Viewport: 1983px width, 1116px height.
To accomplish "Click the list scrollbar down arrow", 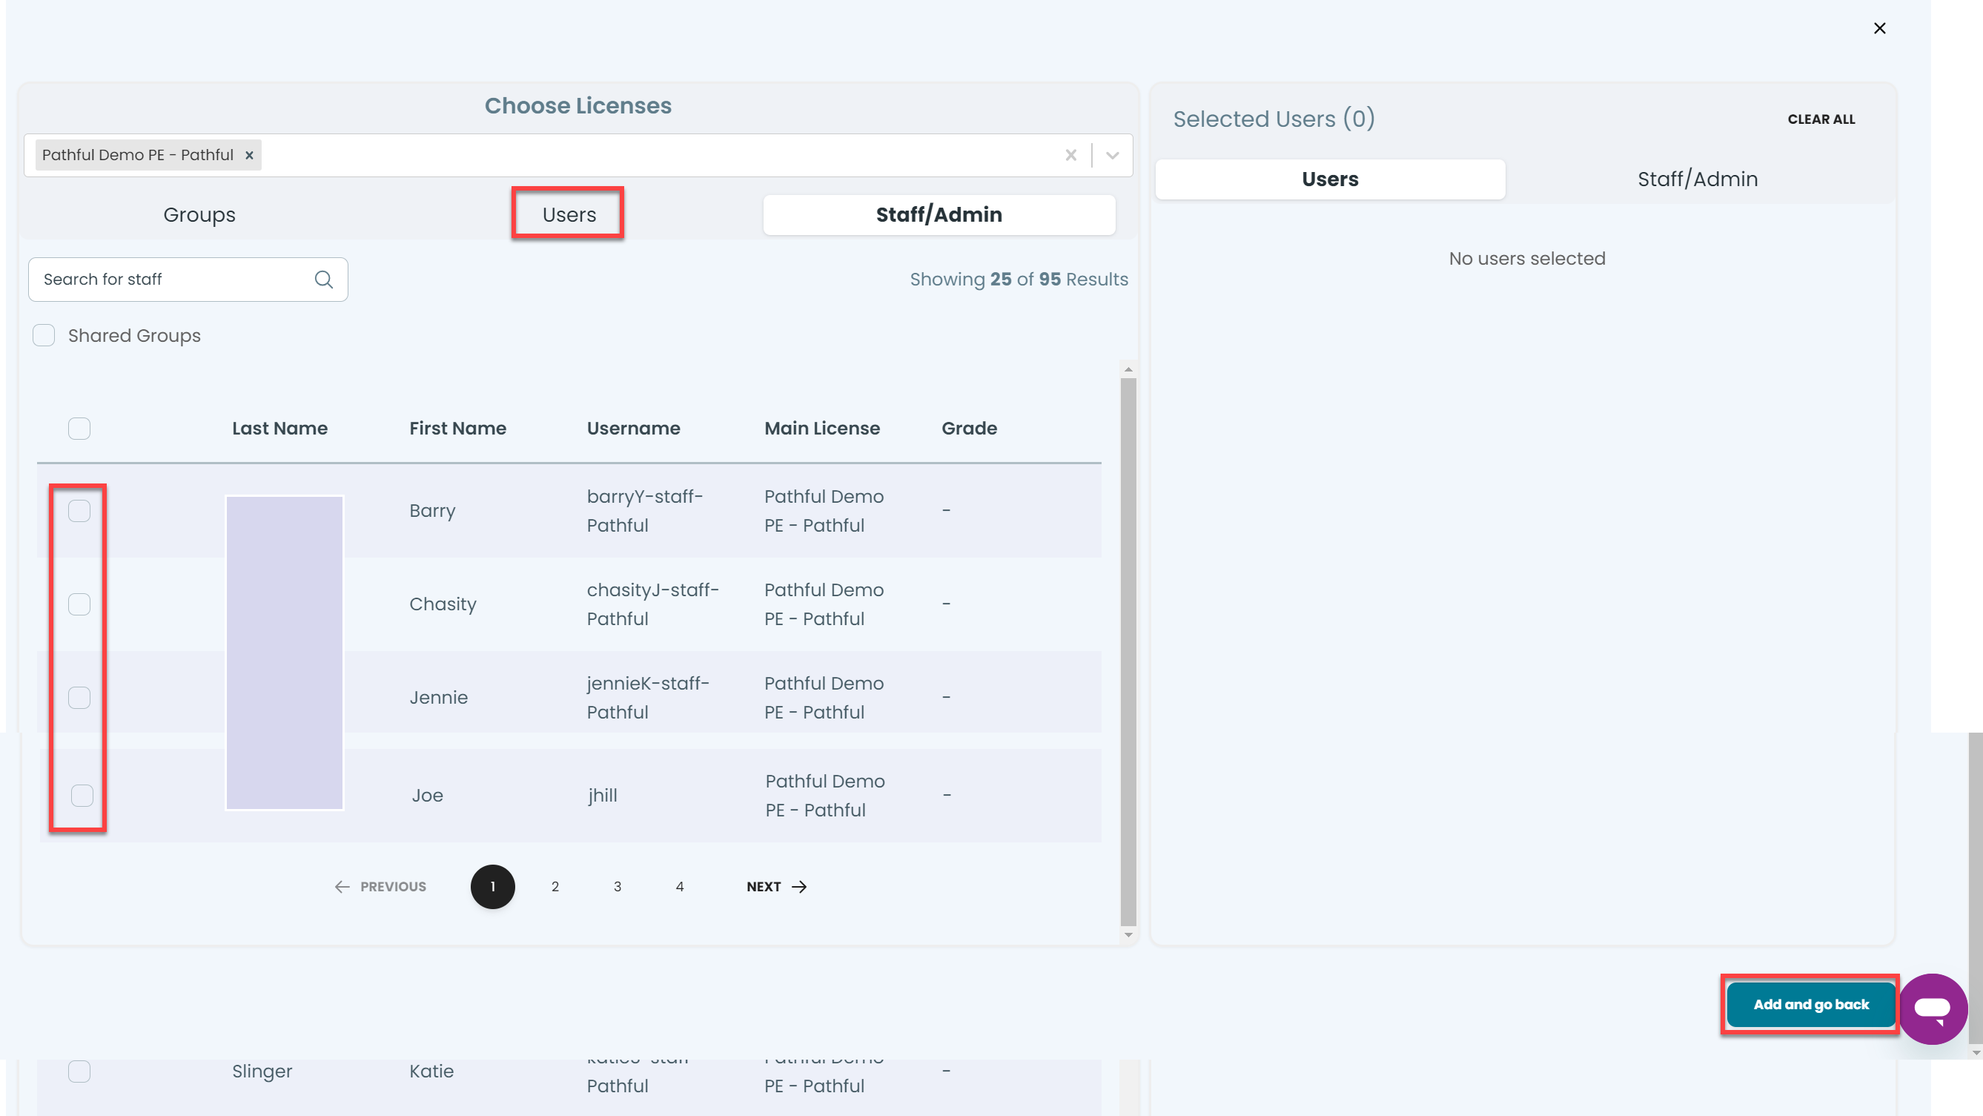I will (1128, 935).
